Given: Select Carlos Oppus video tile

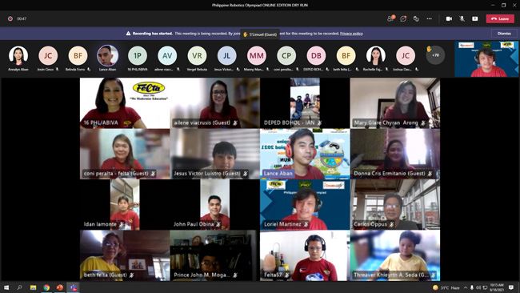Looking at the screenshot, I should coord(395,205).
